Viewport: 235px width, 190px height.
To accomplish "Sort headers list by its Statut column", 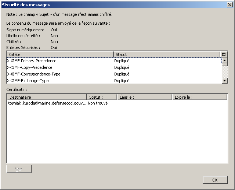I will pos(167,54).
